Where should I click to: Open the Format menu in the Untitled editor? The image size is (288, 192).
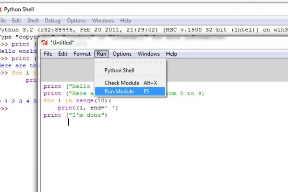click(82, 54)
